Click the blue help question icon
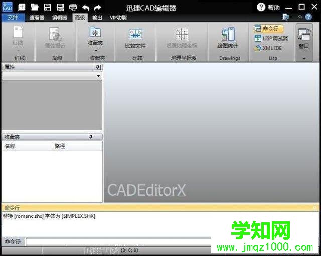This screenshot has height=256, width=321. point(308,17)
